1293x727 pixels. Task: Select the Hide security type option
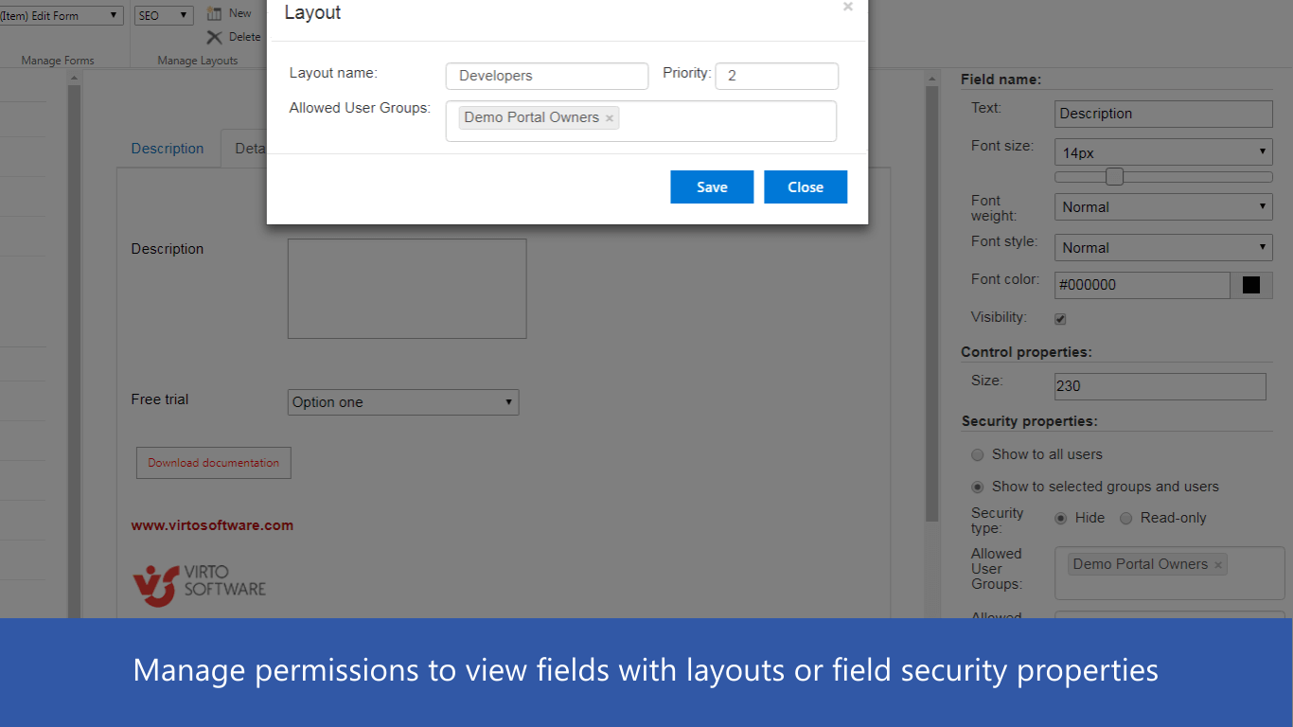[x=1060, y=519]
